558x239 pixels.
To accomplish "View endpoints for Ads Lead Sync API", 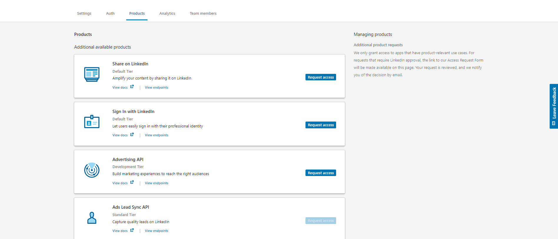I will [157, 231].
